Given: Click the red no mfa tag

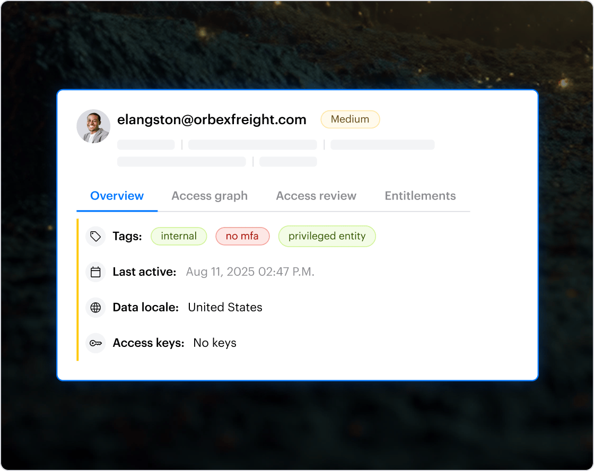Looking at the screenshot, I should tap(242, 237).
